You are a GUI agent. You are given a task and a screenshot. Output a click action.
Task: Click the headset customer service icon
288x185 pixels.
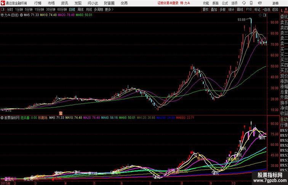[x=244, y=3]
